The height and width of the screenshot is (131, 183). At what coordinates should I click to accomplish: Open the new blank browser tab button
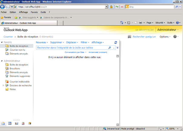(x=60, y=23)
